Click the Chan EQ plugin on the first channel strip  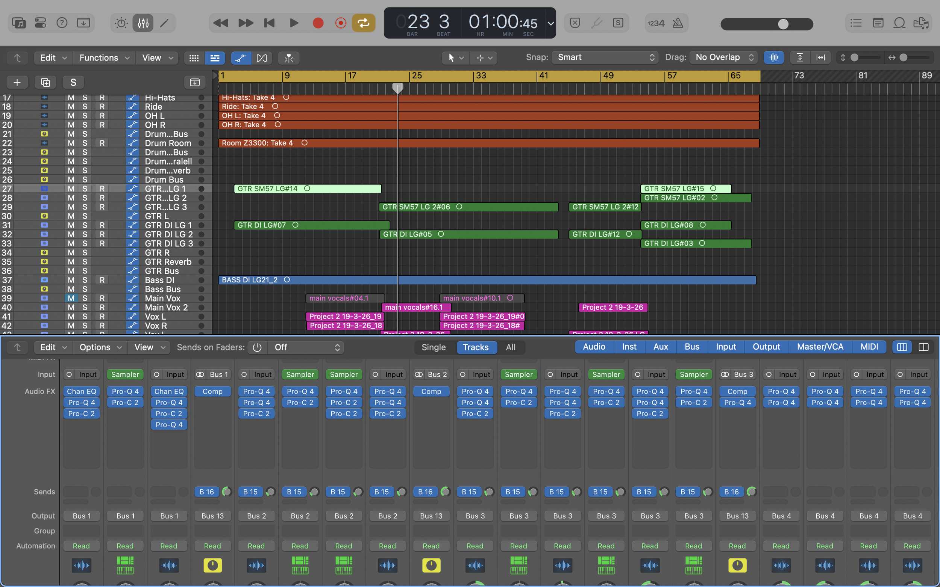tap(81, 391)
